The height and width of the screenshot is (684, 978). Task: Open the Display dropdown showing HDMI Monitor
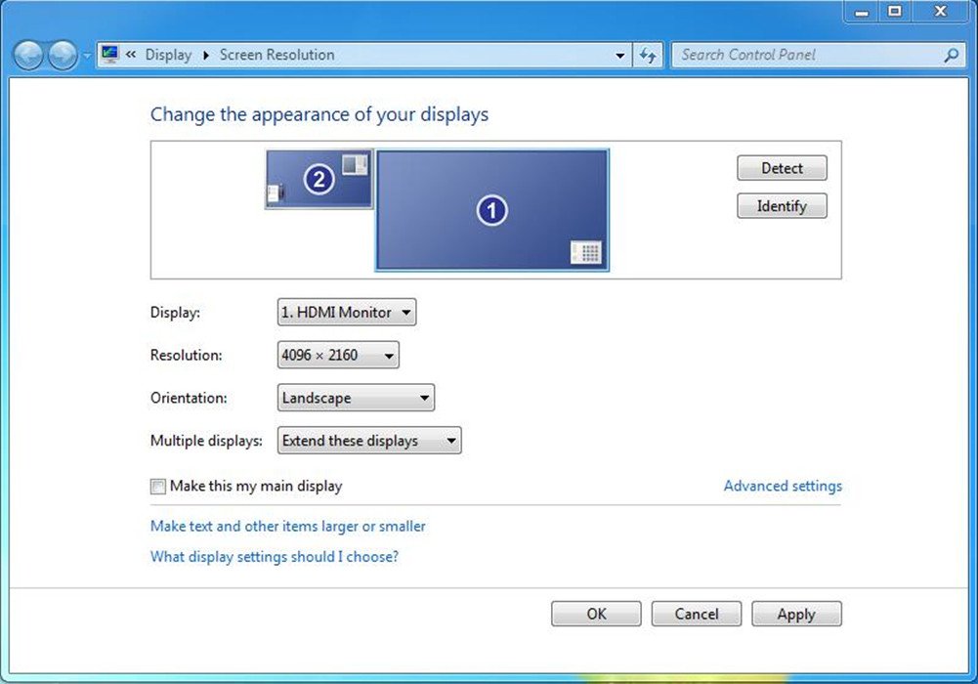click(347, 313)
